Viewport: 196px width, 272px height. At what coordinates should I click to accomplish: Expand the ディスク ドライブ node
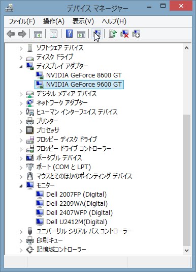click(21, 58)
